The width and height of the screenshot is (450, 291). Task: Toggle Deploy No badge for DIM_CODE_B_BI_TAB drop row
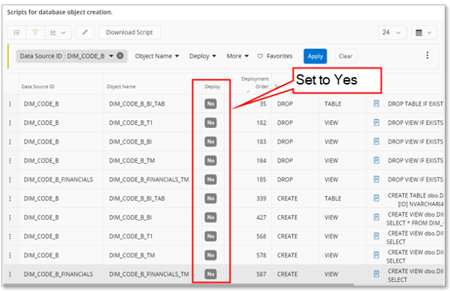211,104
